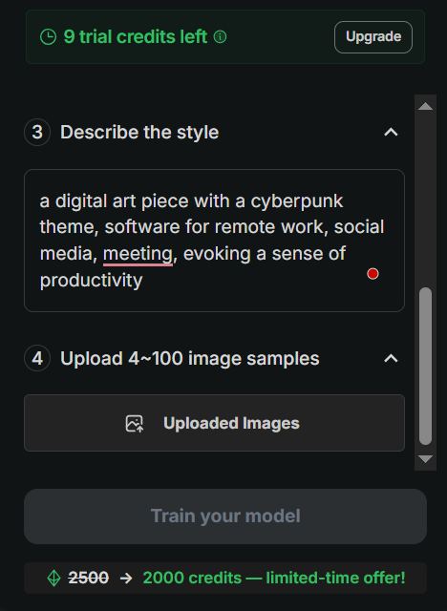Click the Upload 4~100 image samples heading
447x611 pixels.
pos(190,358)
